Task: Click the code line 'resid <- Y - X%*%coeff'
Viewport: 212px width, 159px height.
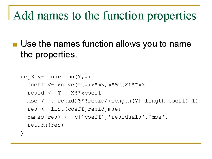Action: (x=64, y=93)
